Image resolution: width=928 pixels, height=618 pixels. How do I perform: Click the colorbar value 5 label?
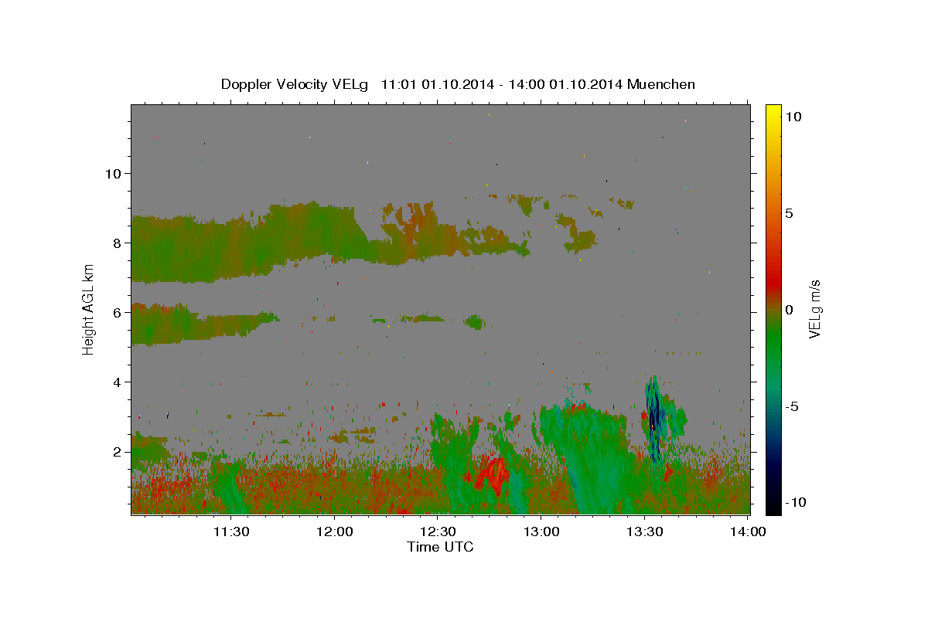click(x=790, y=212)
